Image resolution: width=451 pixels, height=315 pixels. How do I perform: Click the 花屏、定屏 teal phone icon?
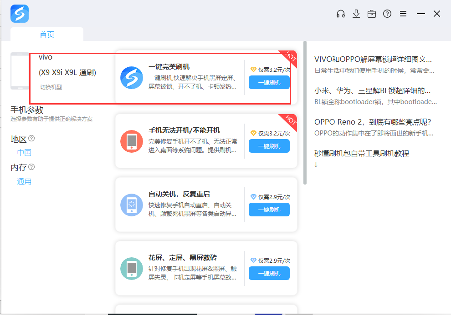tap(132, 269)
